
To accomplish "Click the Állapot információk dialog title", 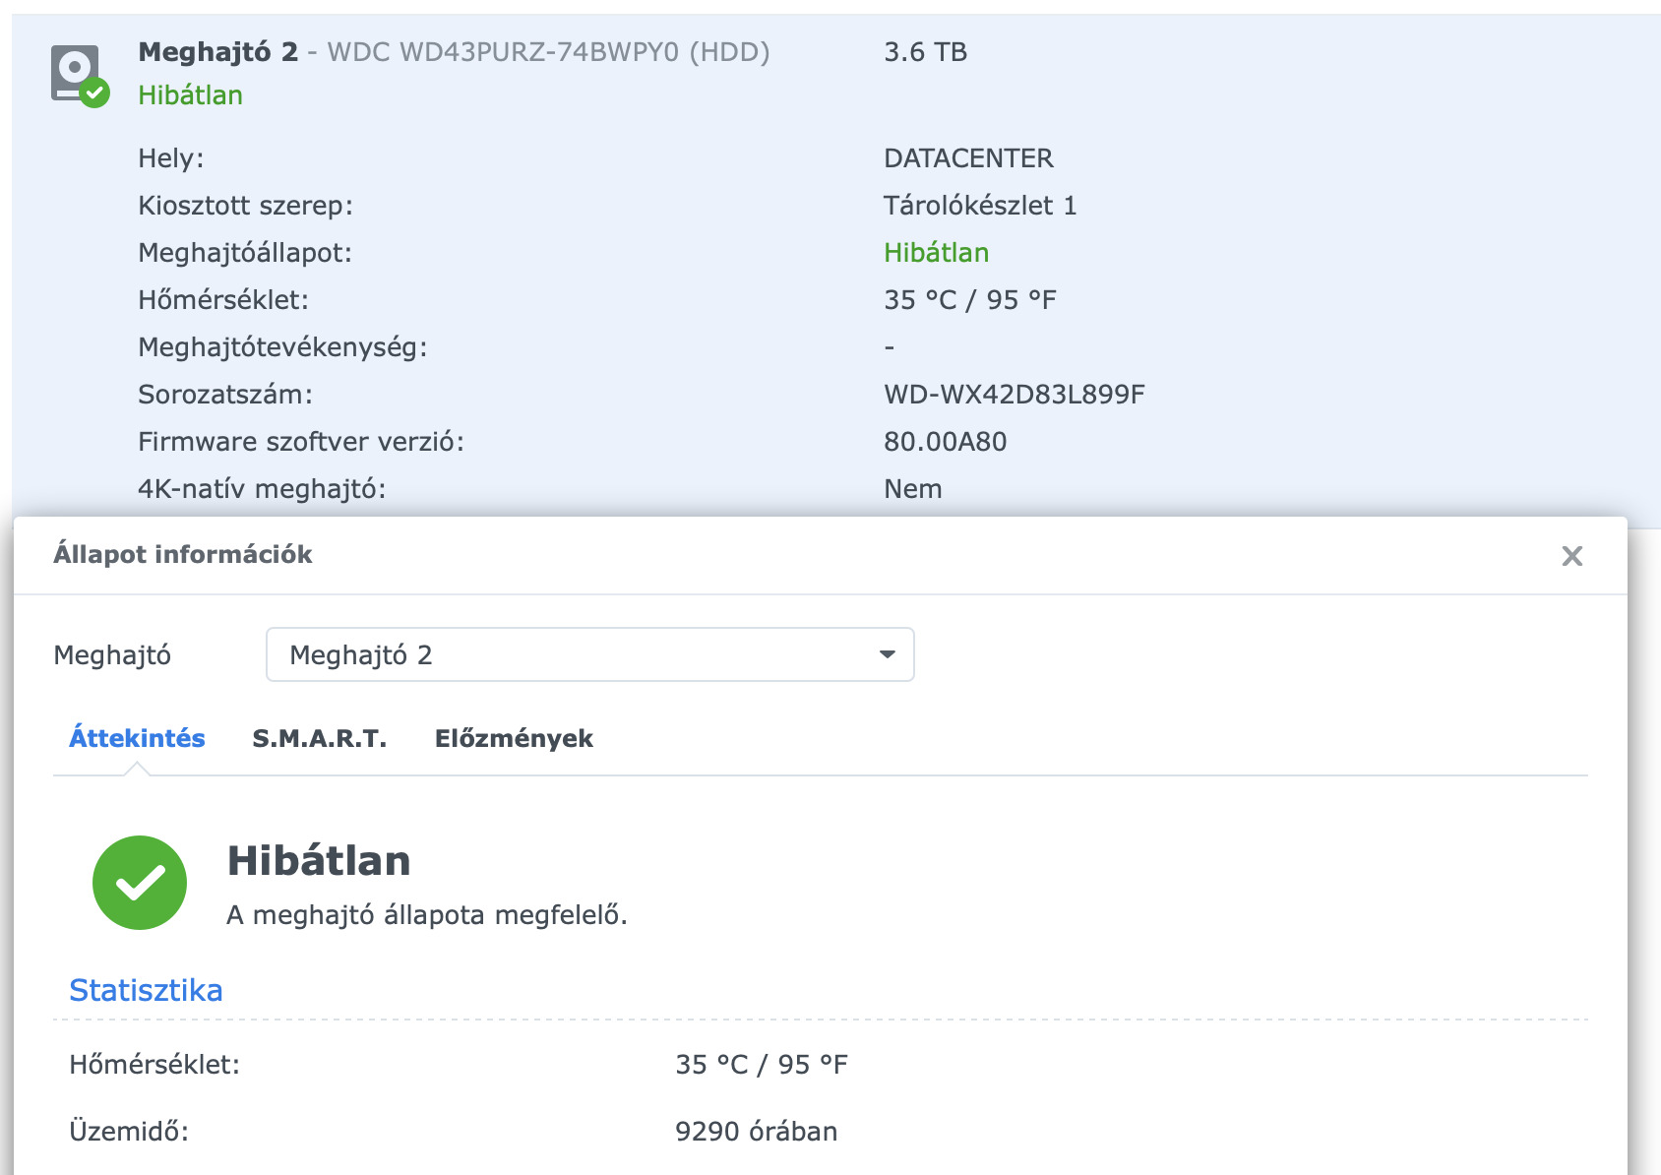I will pyautogui.click(x=182, y=554).
